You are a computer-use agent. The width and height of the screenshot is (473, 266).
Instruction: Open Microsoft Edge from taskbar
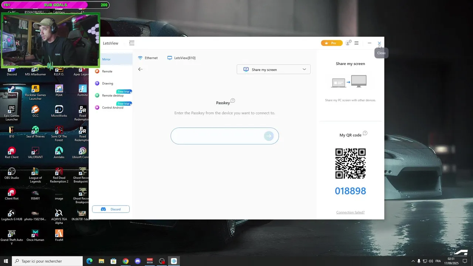tap(89, 261)
